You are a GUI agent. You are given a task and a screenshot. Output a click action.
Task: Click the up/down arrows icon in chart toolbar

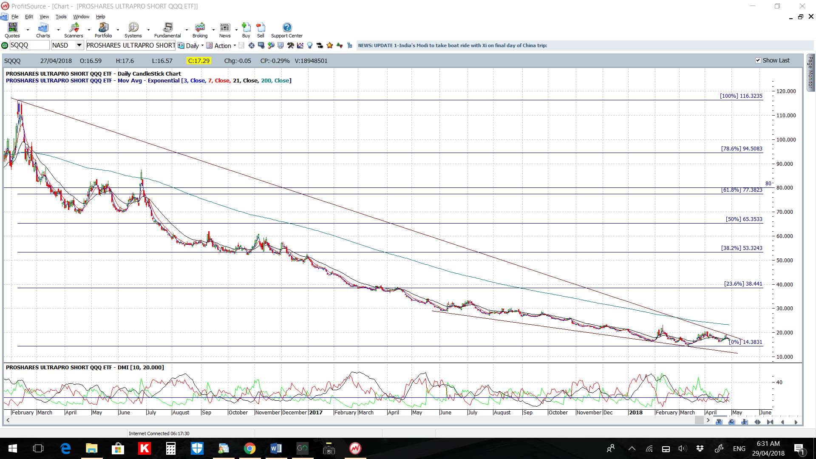339,45
